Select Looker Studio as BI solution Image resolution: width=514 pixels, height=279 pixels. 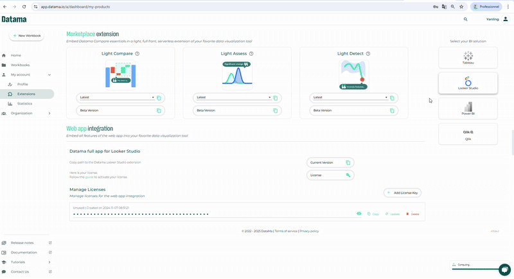tap(468, 83)
